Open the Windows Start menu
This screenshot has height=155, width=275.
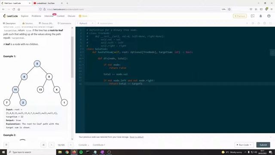pyautogui.click(x=3, y=152)
